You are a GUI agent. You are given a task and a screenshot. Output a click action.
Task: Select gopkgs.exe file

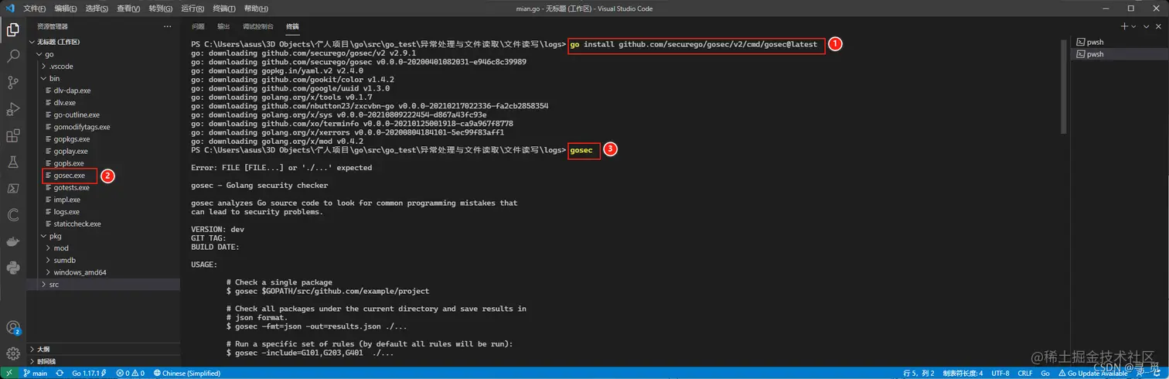click(x=104, y=139)
